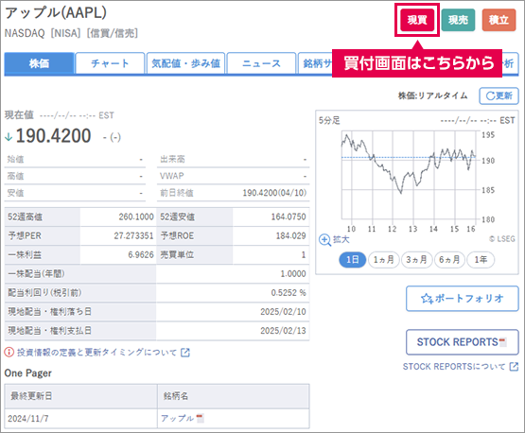Open the ニュース tab
Screen dimensions: 525x433
point(261,63)
